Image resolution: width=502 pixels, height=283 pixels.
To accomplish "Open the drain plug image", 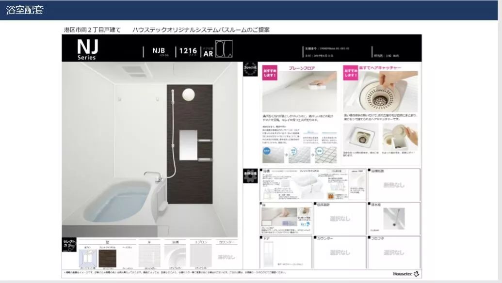I will click(394, 219).
